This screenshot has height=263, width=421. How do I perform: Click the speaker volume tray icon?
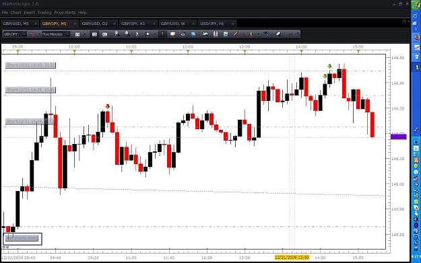(416, 219)
